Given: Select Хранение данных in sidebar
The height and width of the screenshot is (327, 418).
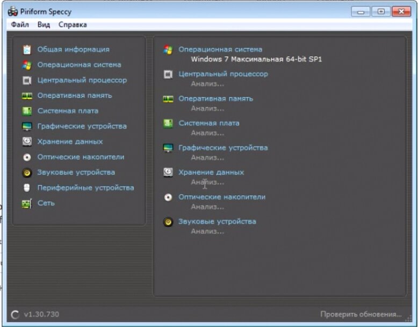Looking at the screenshot, I should [70, 141].
